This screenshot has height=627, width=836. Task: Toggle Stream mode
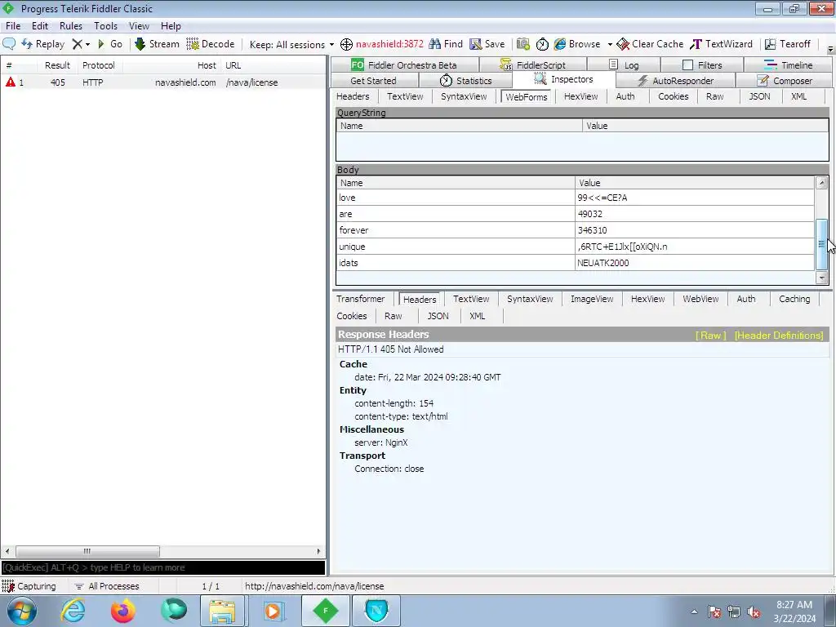coord(157,44)
